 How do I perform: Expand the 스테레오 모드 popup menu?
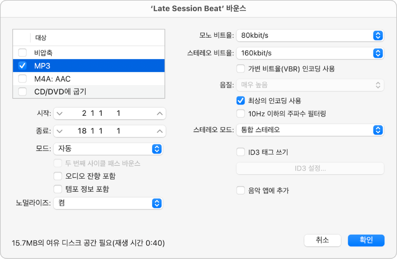click(x=310, y=130)
